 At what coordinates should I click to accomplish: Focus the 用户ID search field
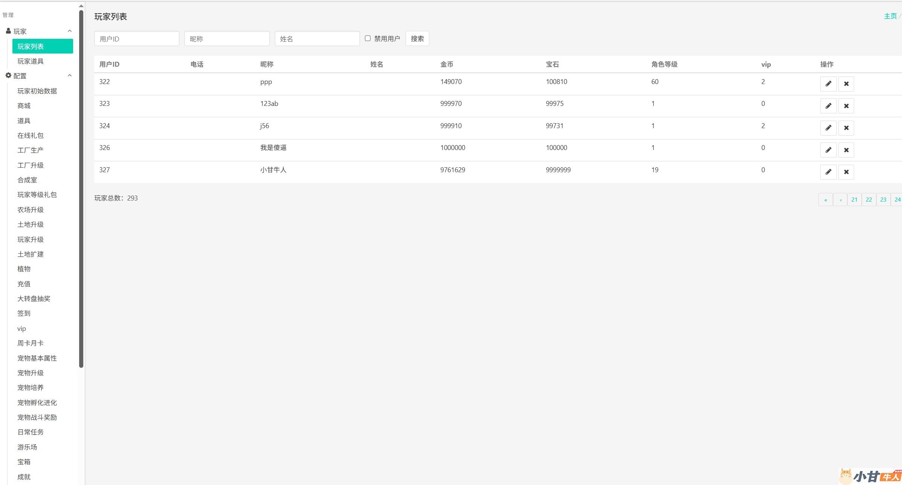tap(136, 38)
